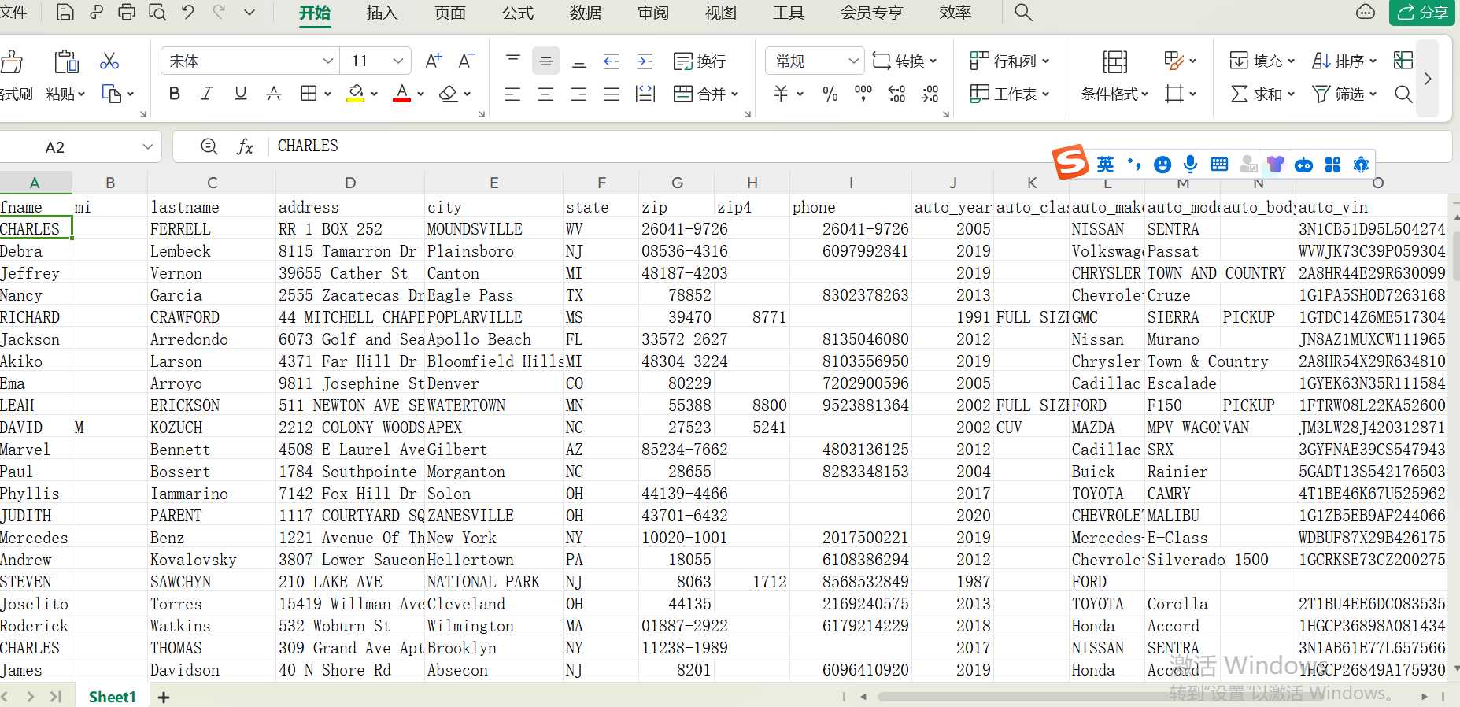This screenshot has width=1460, height=707.
Task: Open Sogou IME emoji panel
Action: click(1162, 164)
